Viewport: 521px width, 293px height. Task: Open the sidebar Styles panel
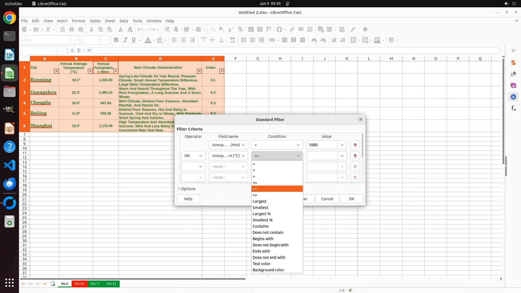513,74
